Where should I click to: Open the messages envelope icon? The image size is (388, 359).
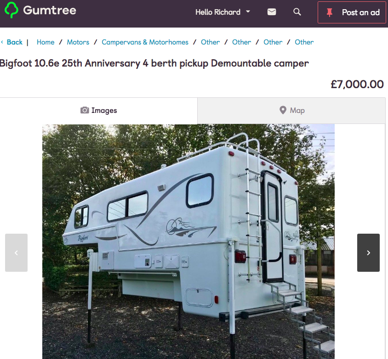point(272,12)
